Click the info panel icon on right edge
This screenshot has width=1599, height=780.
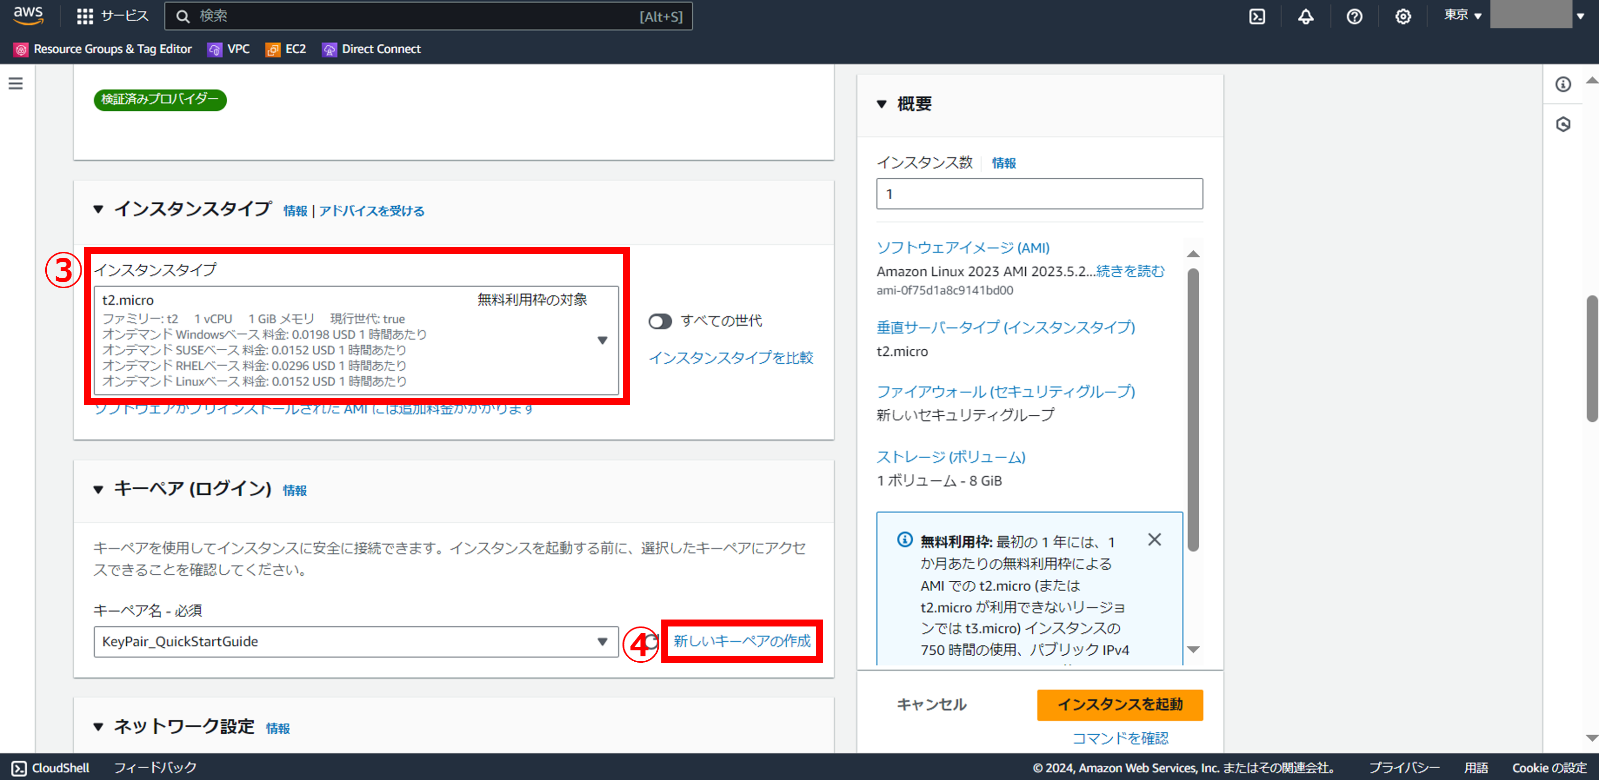[1563, 84]
